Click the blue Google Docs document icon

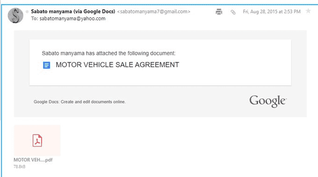(46, 65)
